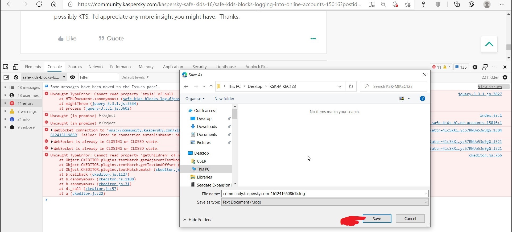Toggle live expression eye icon
The width and height of the screenshot is (512, 232).
[72, 77]
